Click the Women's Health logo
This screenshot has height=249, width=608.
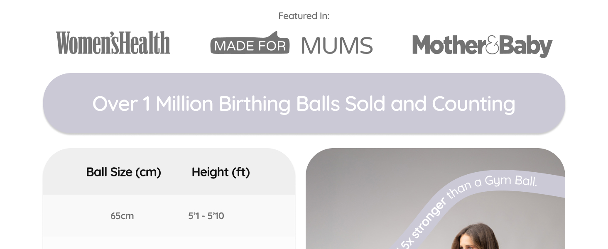[113, 43]
